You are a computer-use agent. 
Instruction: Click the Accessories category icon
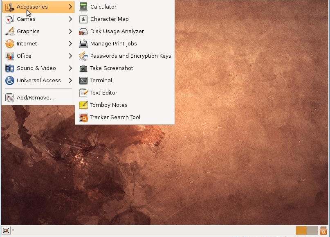point(10,7)
